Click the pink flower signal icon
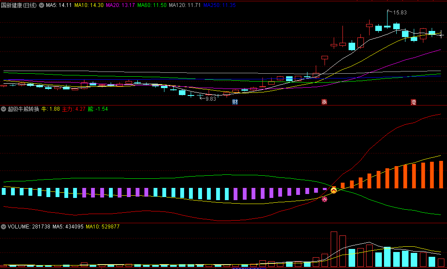The image size is (447, 269). [x=325, y=199]
